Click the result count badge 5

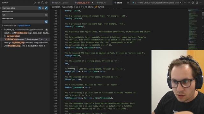click(x=47, y=30)
